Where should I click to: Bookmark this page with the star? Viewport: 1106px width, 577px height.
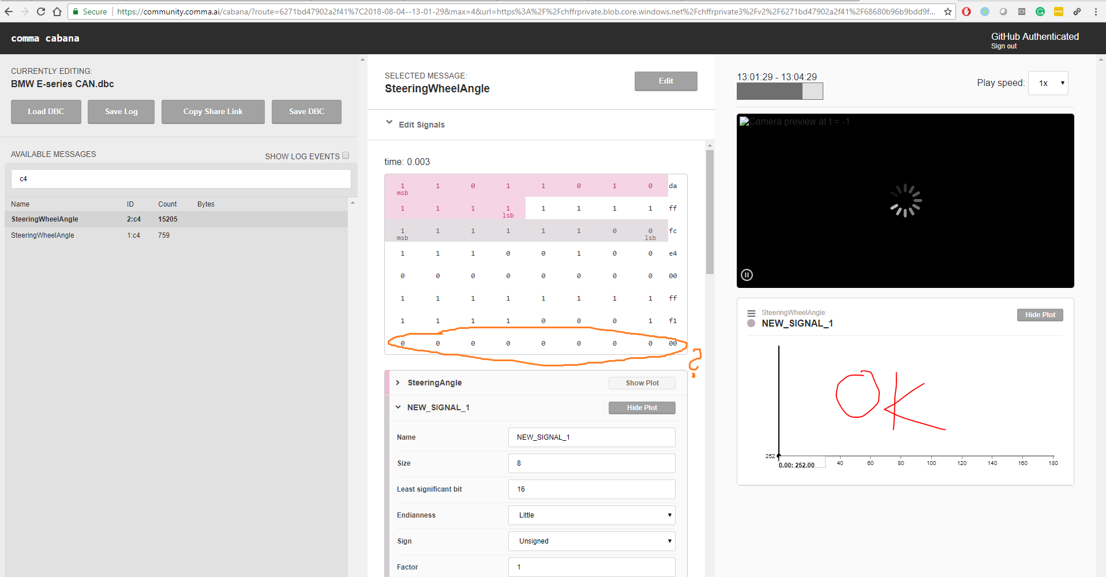[x=948, y=11]
